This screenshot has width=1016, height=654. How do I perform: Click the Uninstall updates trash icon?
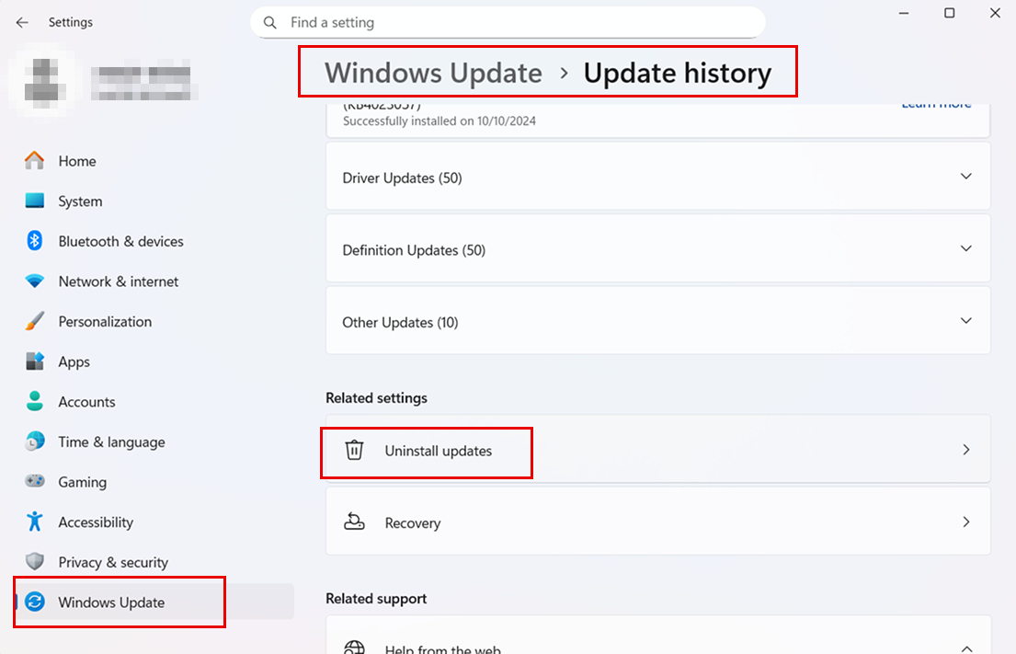tap(354, 451)
